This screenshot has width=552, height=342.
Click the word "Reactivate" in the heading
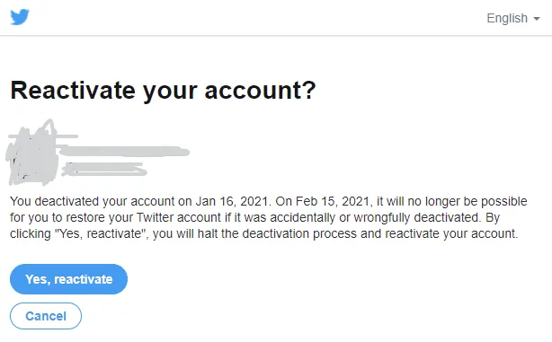click(73, 91)
